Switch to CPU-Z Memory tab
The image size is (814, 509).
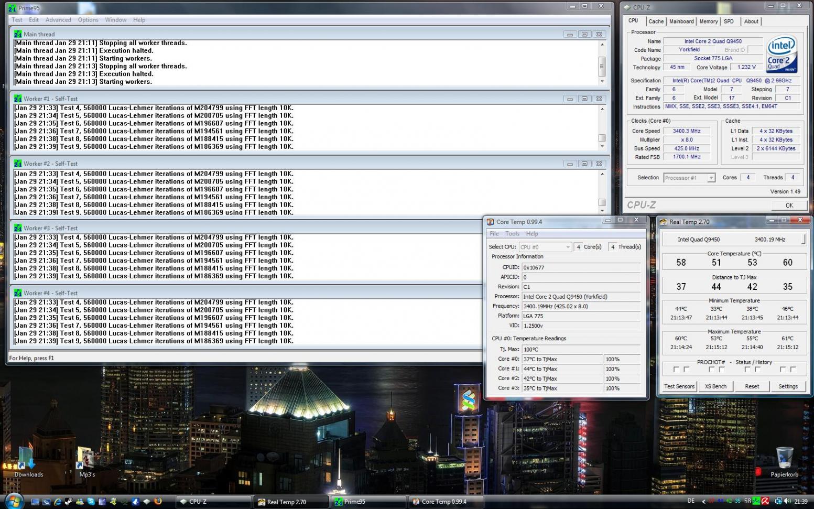pyautogui.click(x=708, y=21)
